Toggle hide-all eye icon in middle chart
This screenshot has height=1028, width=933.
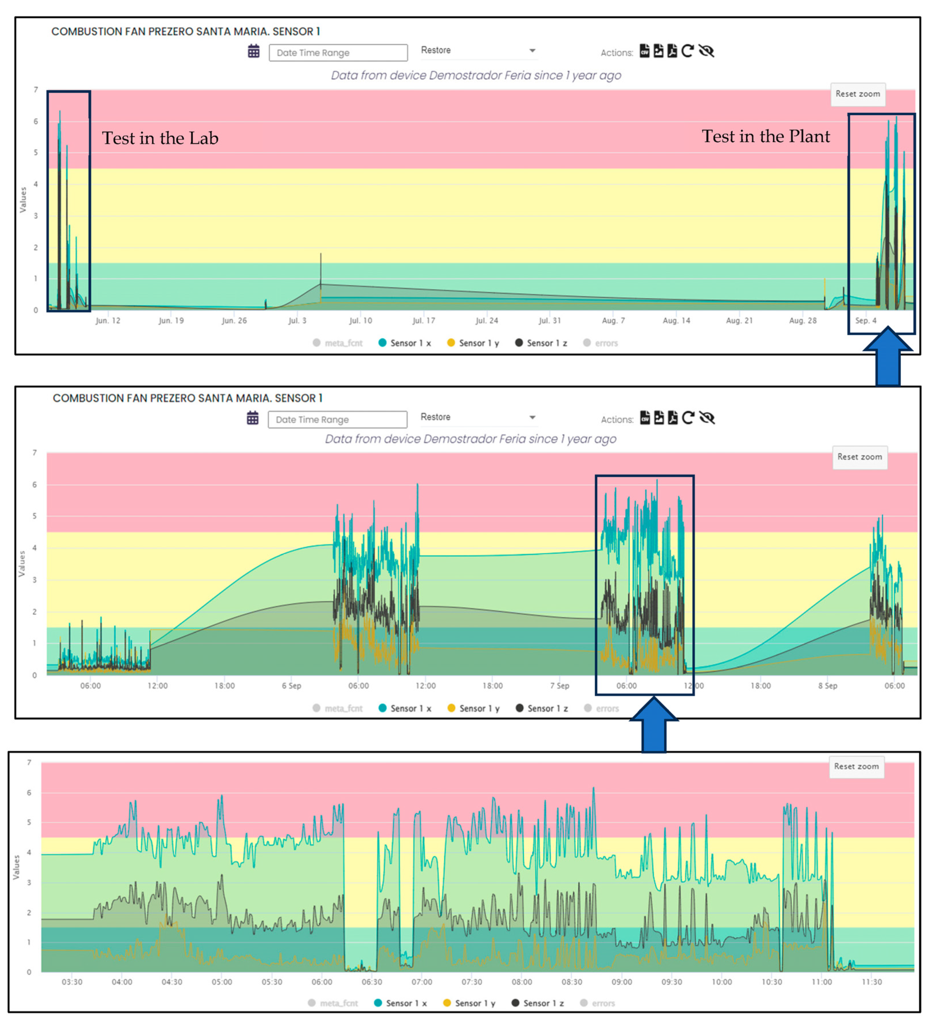click(x=707, y=418)
